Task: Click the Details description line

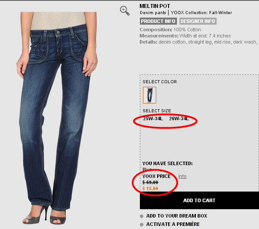Action: tap(199, 42)
